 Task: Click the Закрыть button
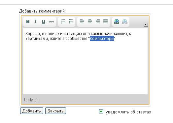[x=55, y=111]
